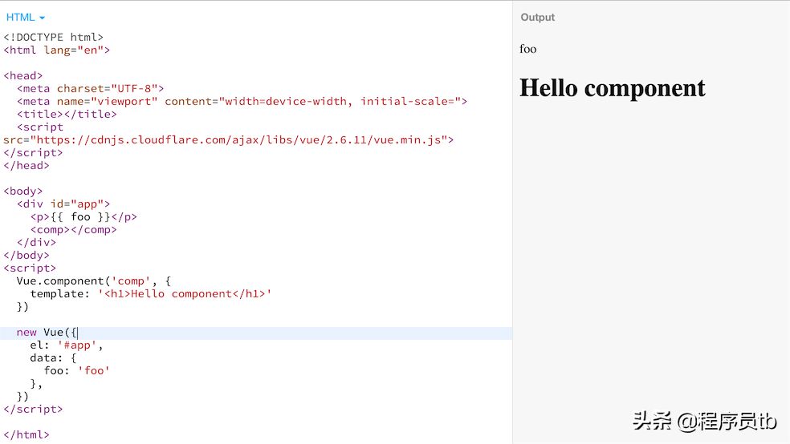Click the 'Hello component' heading in output

click(612, 87)
